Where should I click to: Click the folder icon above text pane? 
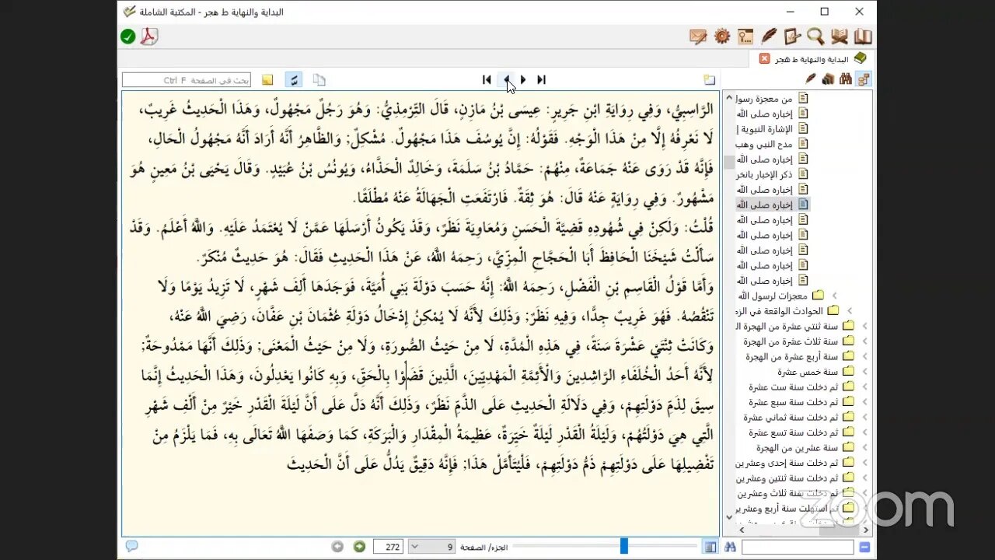click(710, 79)
